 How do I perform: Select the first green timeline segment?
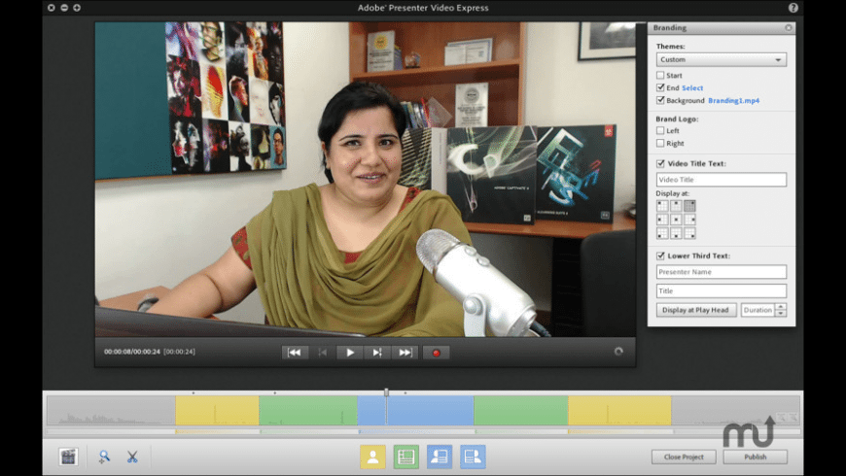pyautogui.click(x=308, y=410)
